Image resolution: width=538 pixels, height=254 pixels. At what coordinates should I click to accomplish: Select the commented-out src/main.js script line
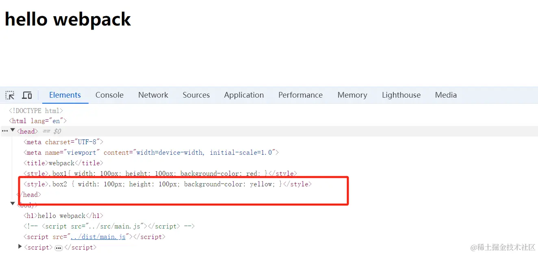click(109, 226)
